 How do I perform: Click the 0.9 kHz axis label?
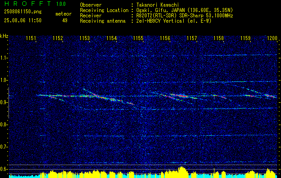(4, 102)
